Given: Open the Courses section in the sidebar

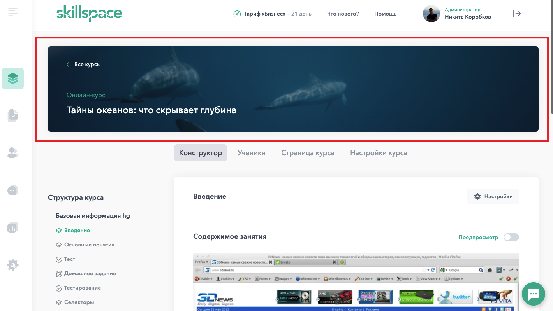Looking at the screenshot, I should click(x=13, y=79).
